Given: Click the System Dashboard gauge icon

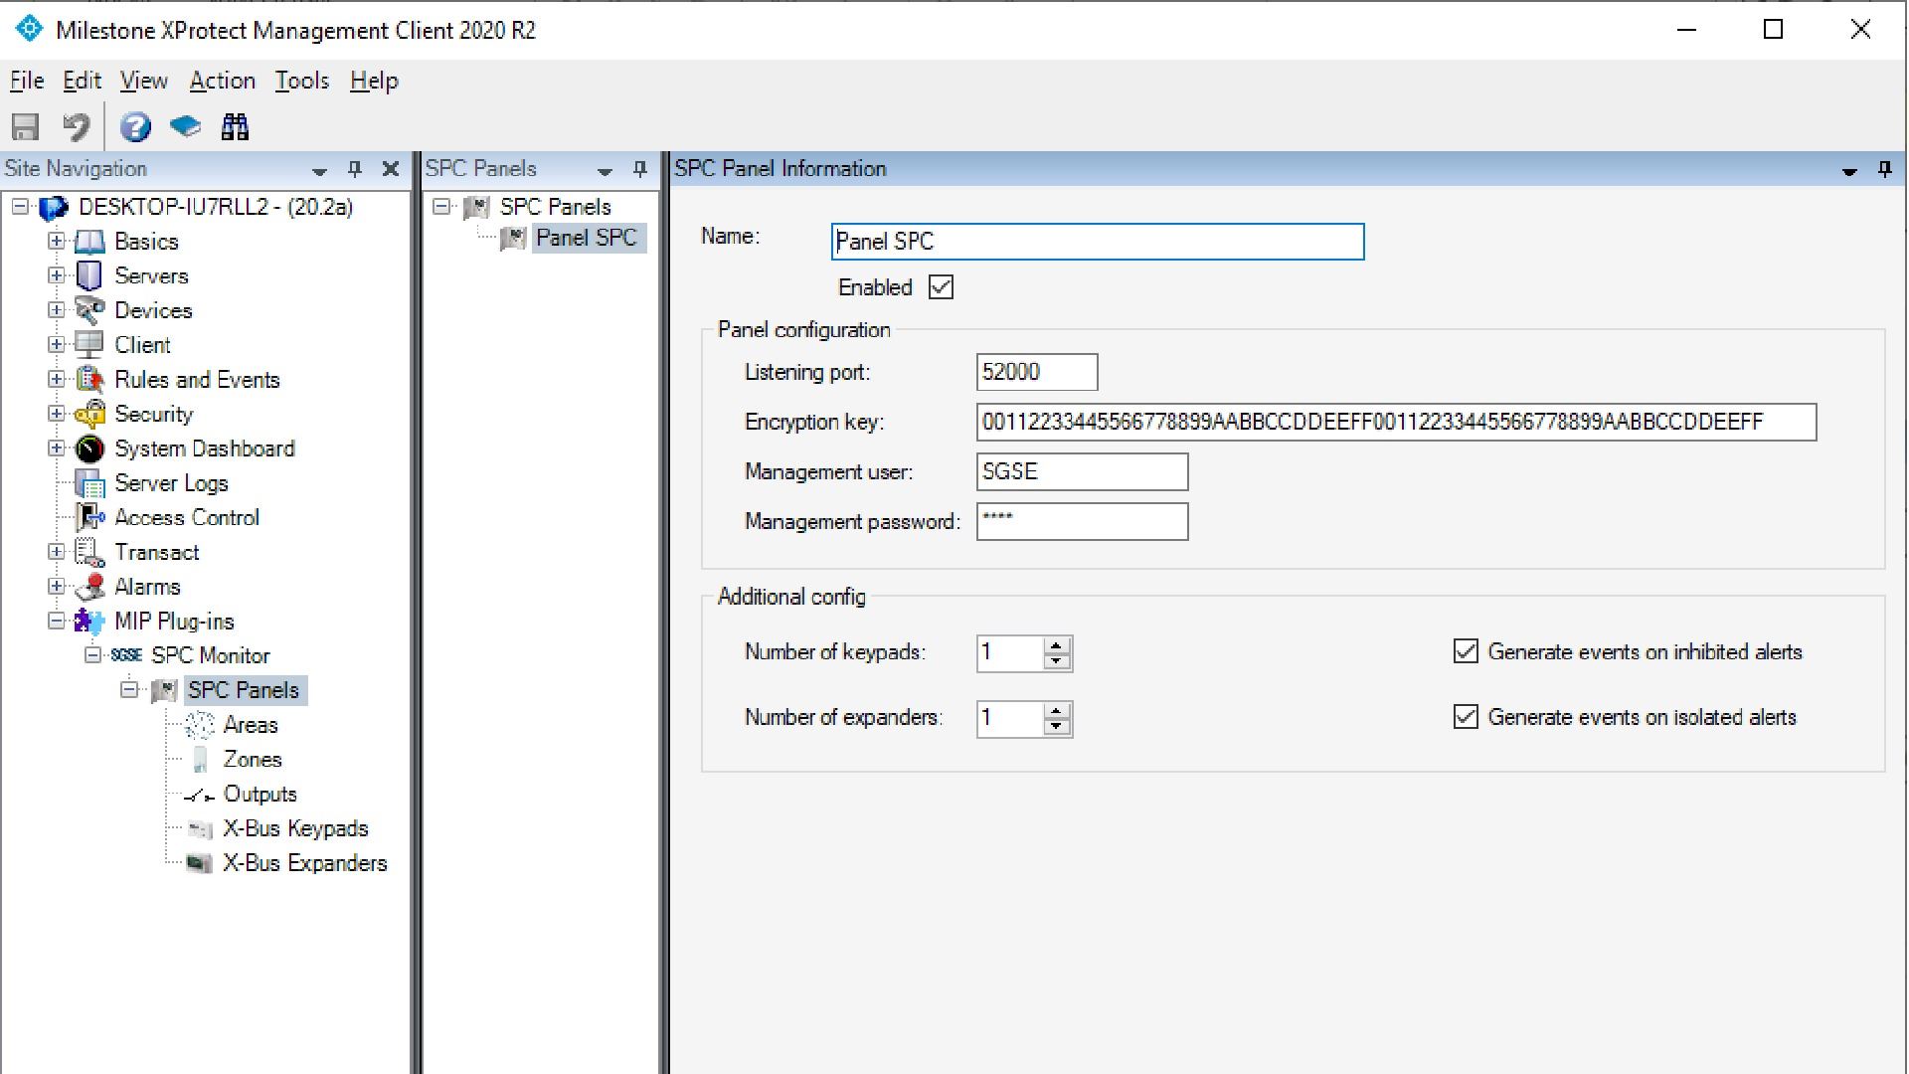Looking at the screenshot, I should click(89, 448).
